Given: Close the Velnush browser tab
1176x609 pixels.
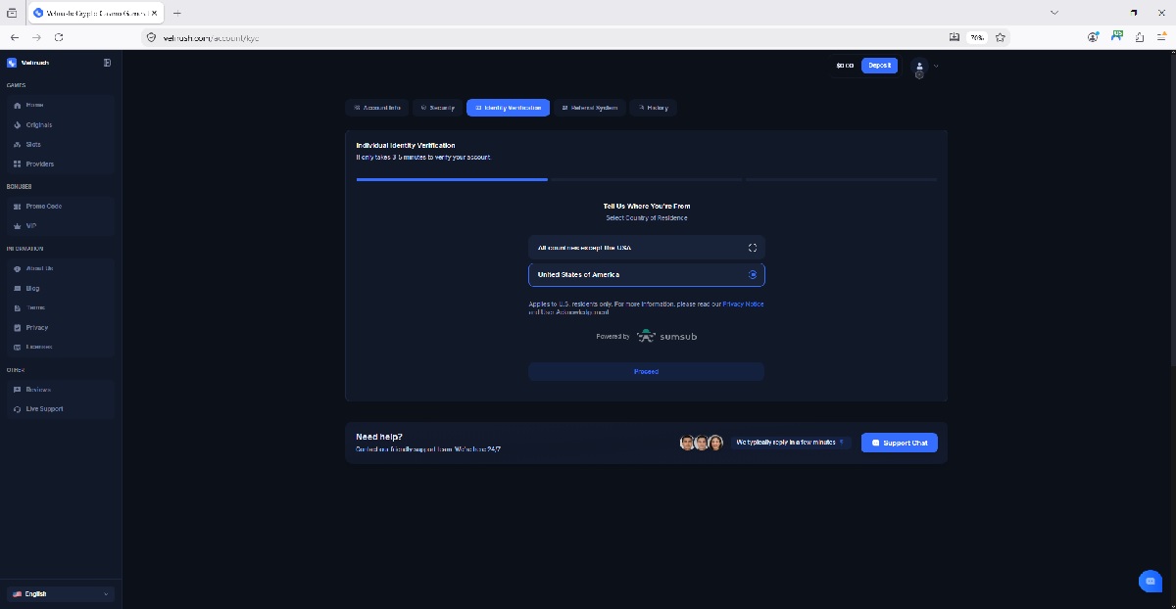Looking at the screenshot, I should click(x=154, y=13).
